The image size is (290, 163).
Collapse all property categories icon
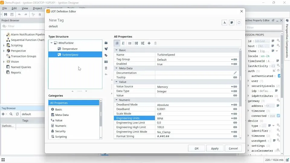click(143, 43)
